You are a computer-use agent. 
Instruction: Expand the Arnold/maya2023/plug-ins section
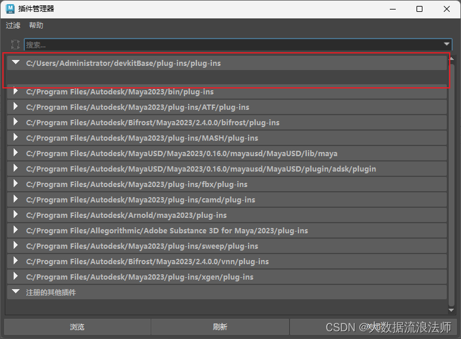[x=15, y=215]
